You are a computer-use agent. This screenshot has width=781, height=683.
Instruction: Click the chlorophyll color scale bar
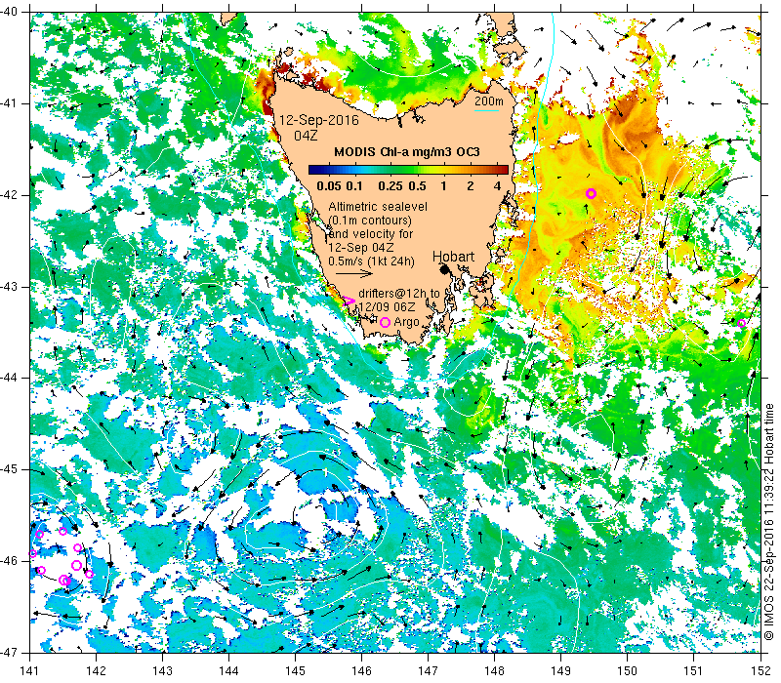click(408, 170)
